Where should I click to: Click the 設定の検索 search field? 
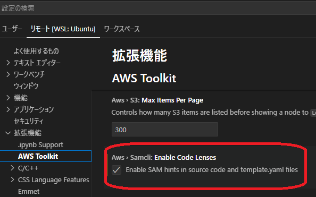tap(158, 8)
